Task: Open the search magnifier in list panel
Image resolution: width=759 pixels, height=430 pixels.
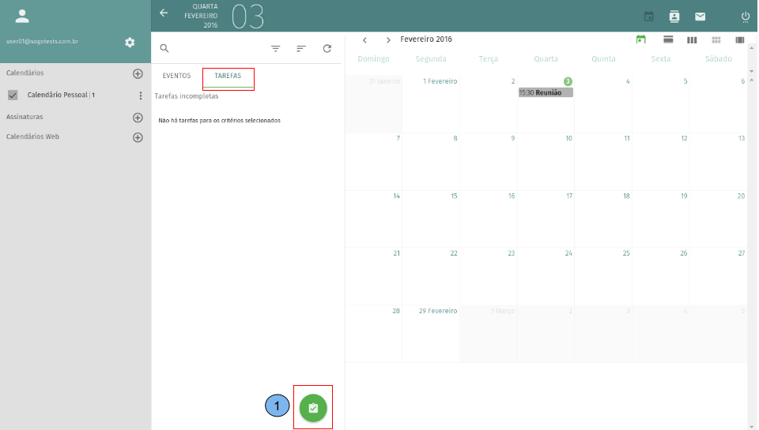Action: click(x=164, y=48)
